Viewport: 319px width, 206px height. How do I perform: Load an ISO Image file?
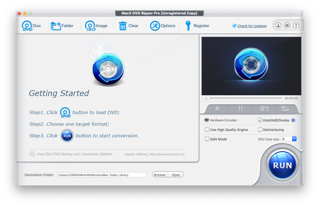click(90, 26)
